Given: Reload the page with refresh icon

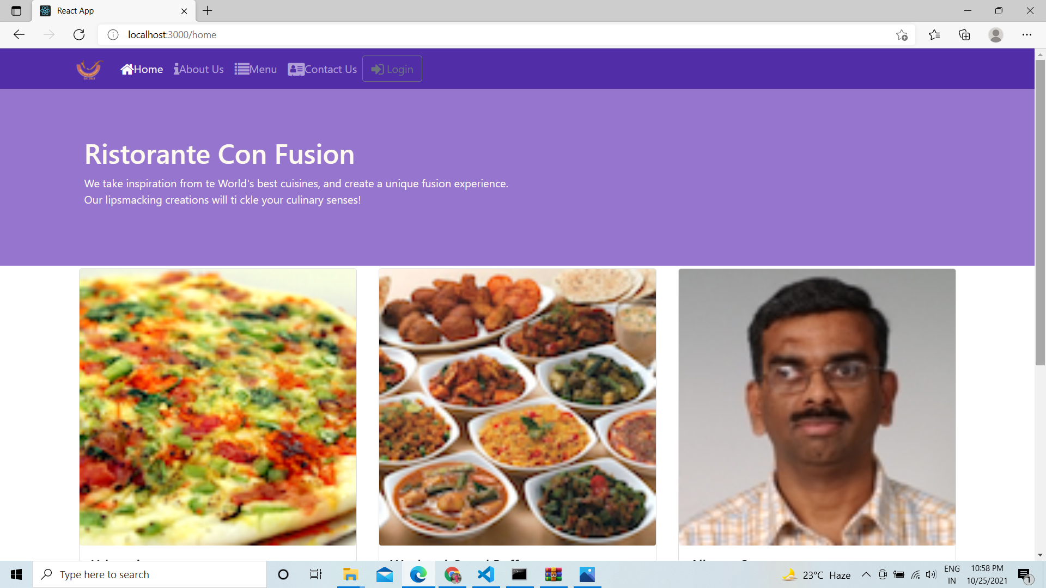Looking at the screenshot, I should coord(79,35).
